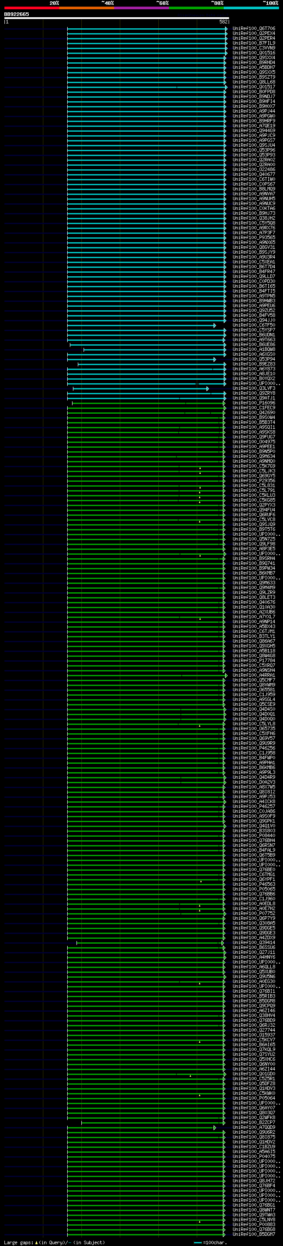Select hit UniRef100_P05064
Viewport: 283px width, 1246px height.
coord(254,1098)
